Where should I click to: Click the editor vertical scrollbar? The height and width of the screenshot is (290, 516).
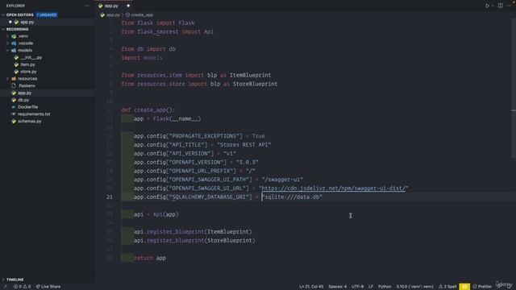point(514,89)
